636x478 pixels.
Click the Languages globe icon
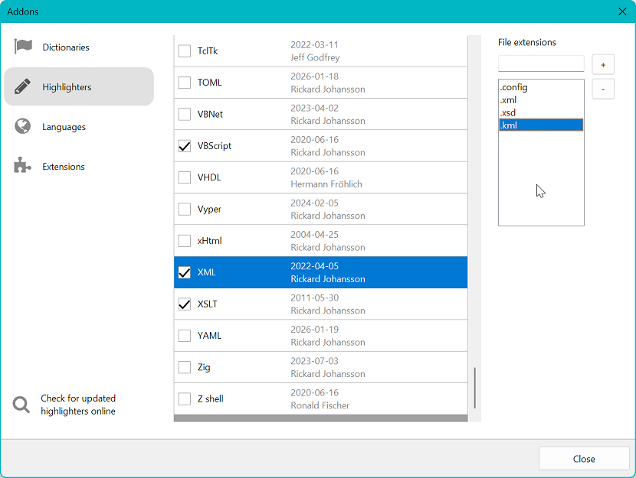(23, 126)
